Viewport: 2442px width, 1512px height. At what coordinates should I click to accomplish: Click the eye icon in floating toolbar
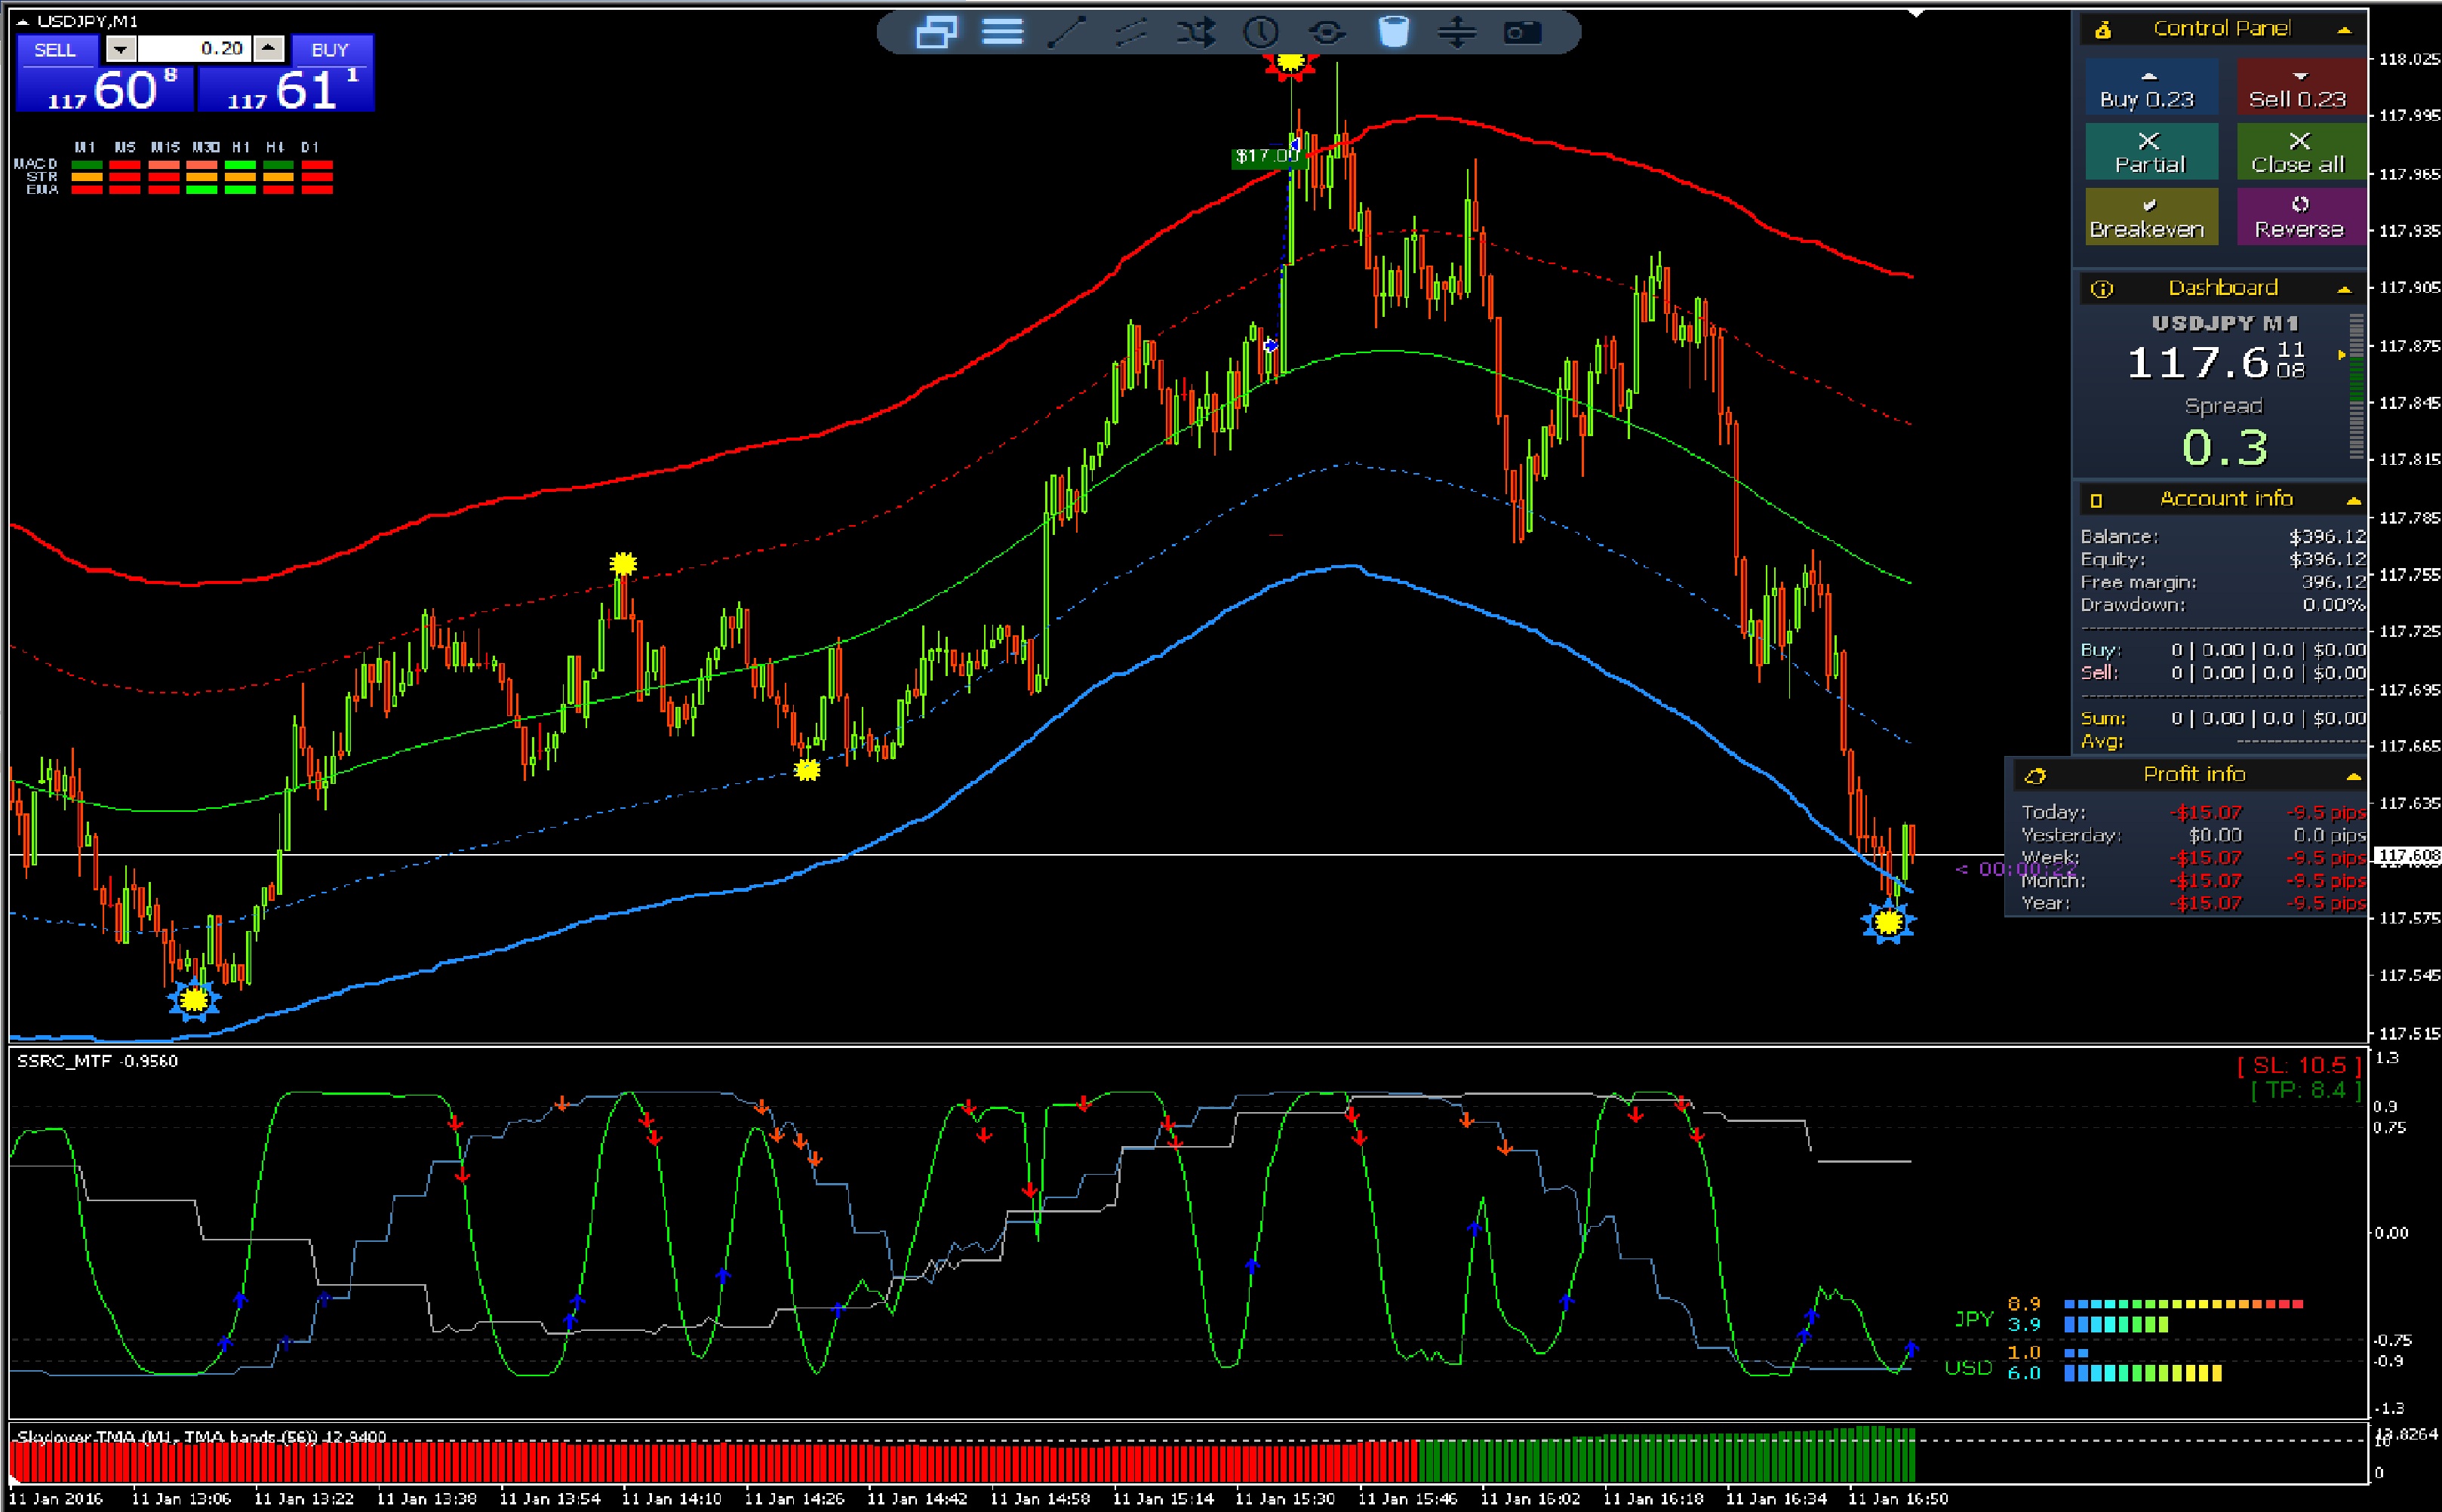click(1327, 33)
